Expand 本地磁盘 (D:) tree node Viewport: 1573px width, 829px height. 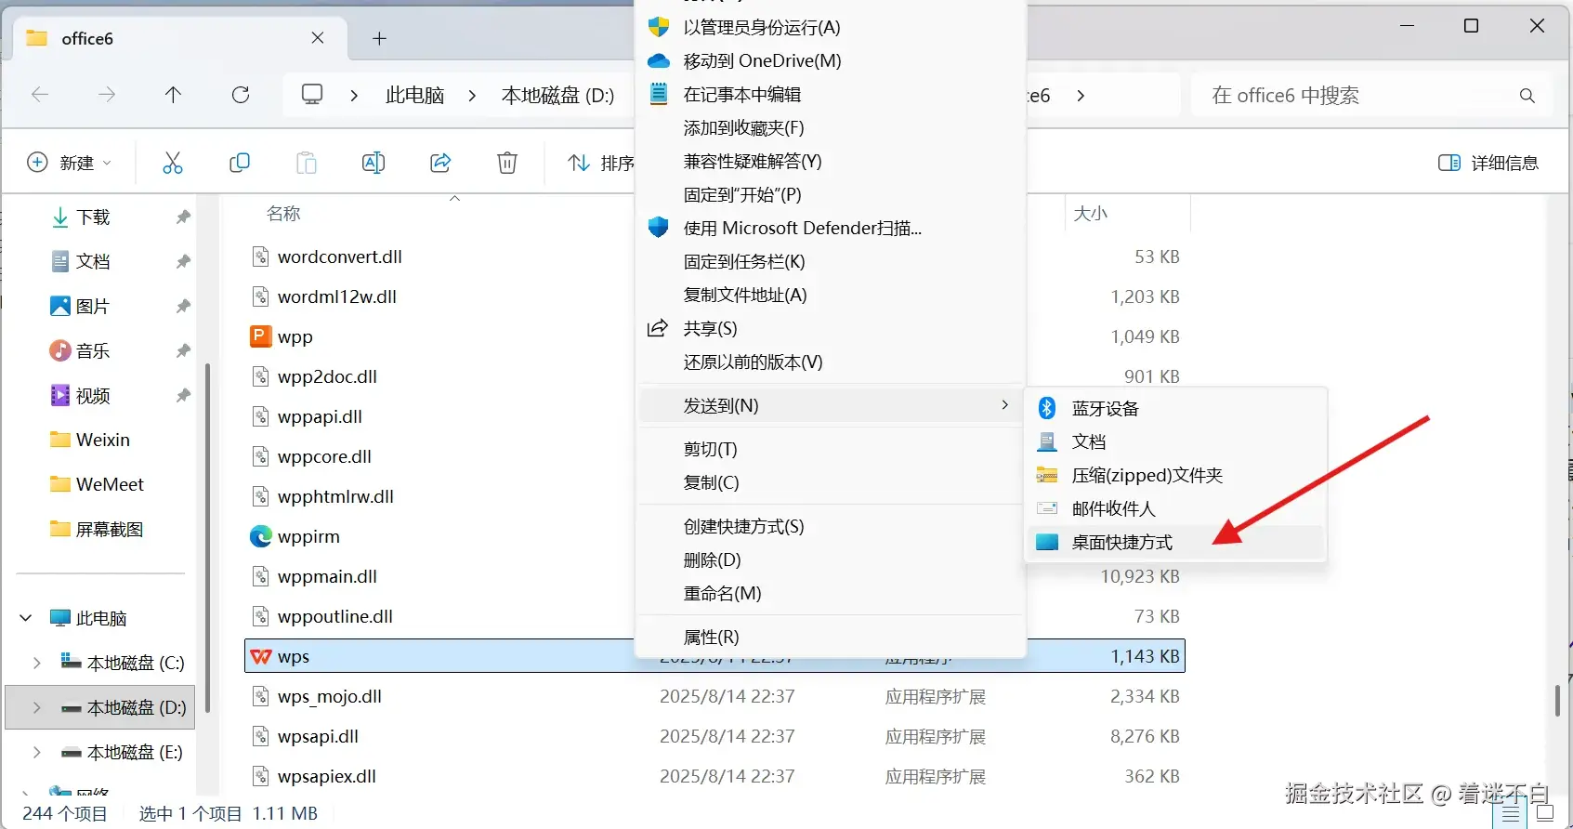click(36, 707)
